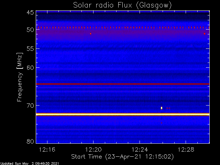
Task: Select the 55 frequency tick label
Action: tap(30, 49)
